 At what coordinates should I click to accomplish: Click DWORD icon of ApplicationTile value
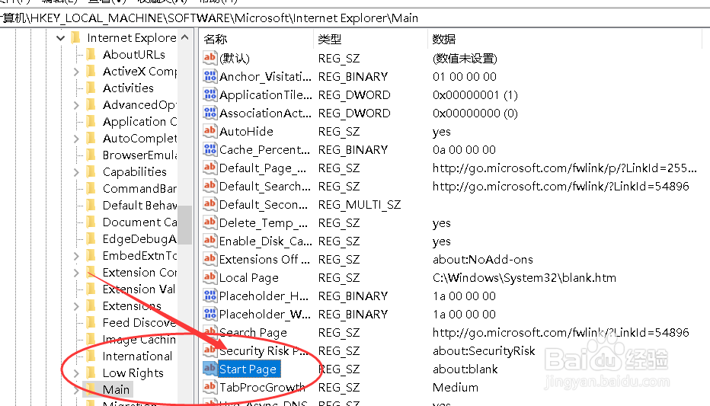(x=209, y=94)
